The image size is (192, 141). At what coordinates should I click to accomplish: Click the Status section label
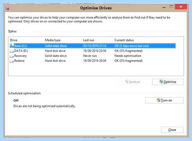click(12, 31)
